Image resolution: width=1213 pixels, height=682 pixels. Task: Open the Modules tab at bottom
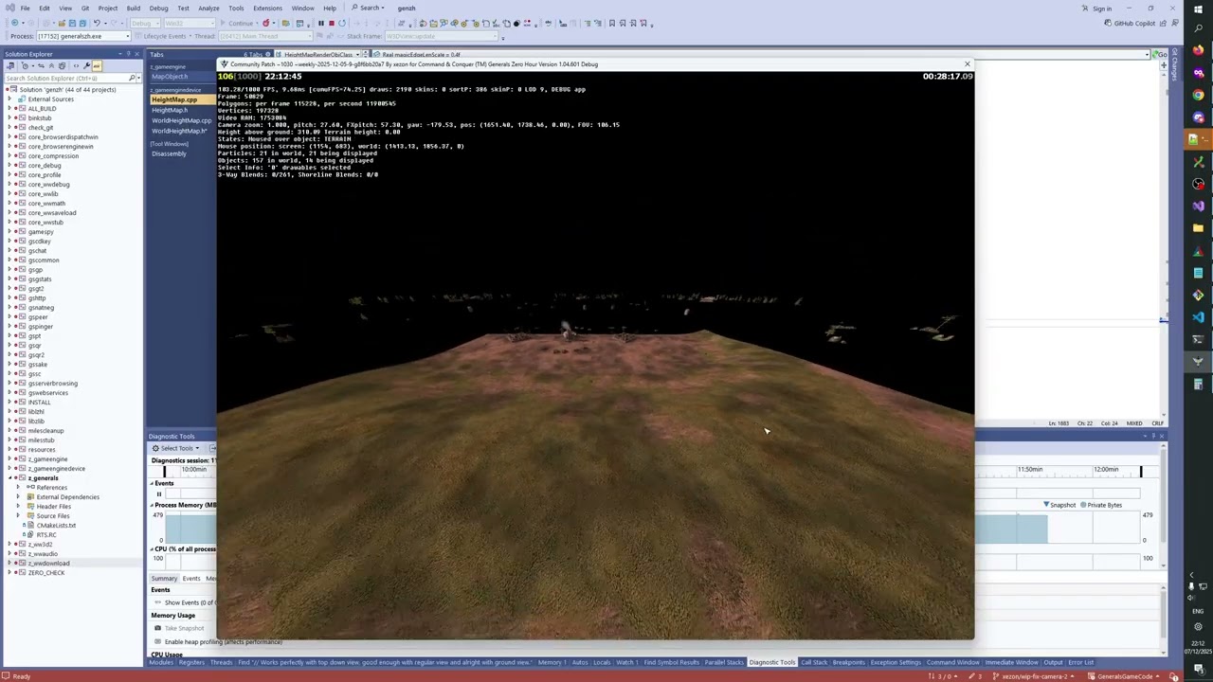[161, 663]
